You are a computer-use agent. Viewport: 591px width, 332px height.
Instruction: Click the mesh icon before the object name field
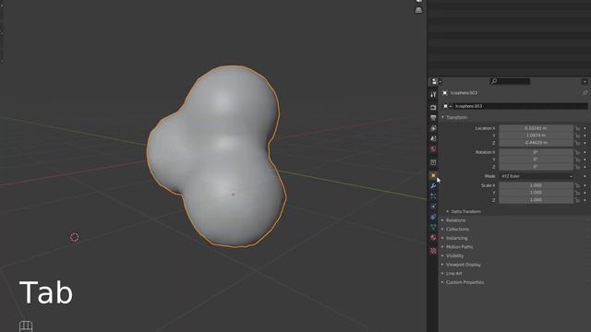446,106
